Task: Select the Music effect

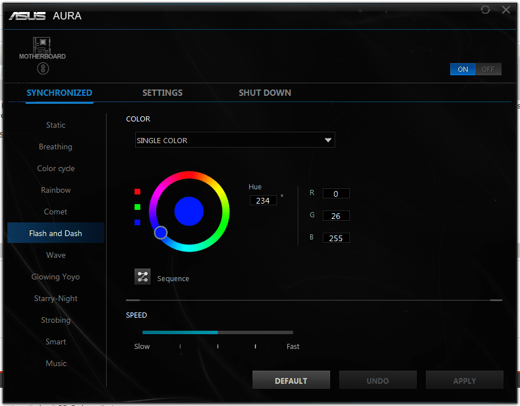Action: (x=56, y=364)
